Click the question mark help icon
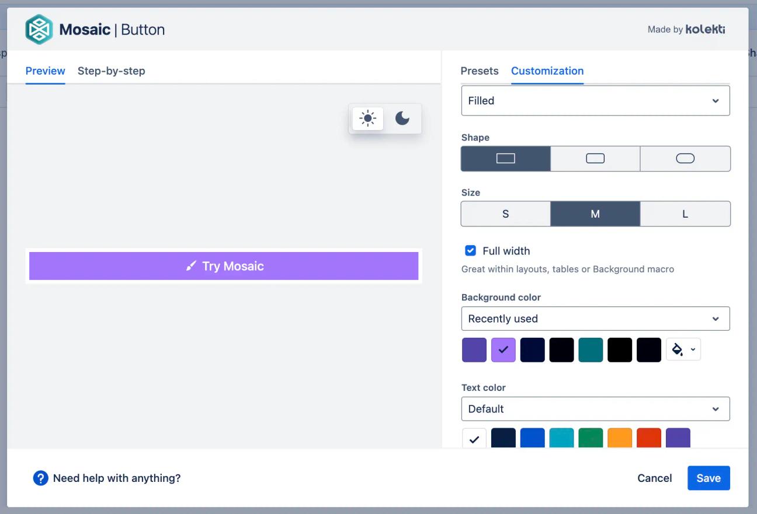Image resolution: width=757 pixels, height=514 pixels. [40, 478]
